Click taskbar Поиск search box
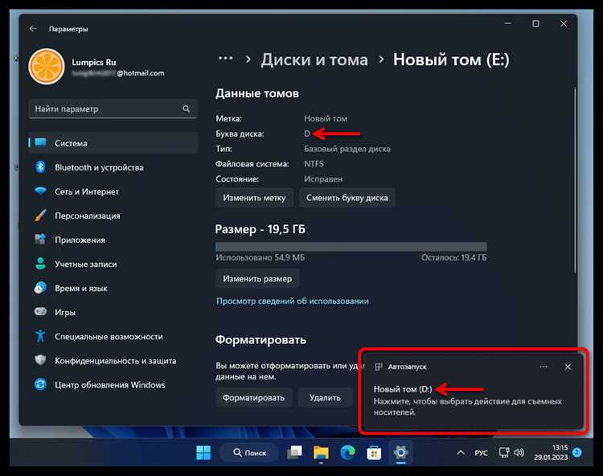The height and width of the screenshot is (476, 603). (x=249, y=453)
